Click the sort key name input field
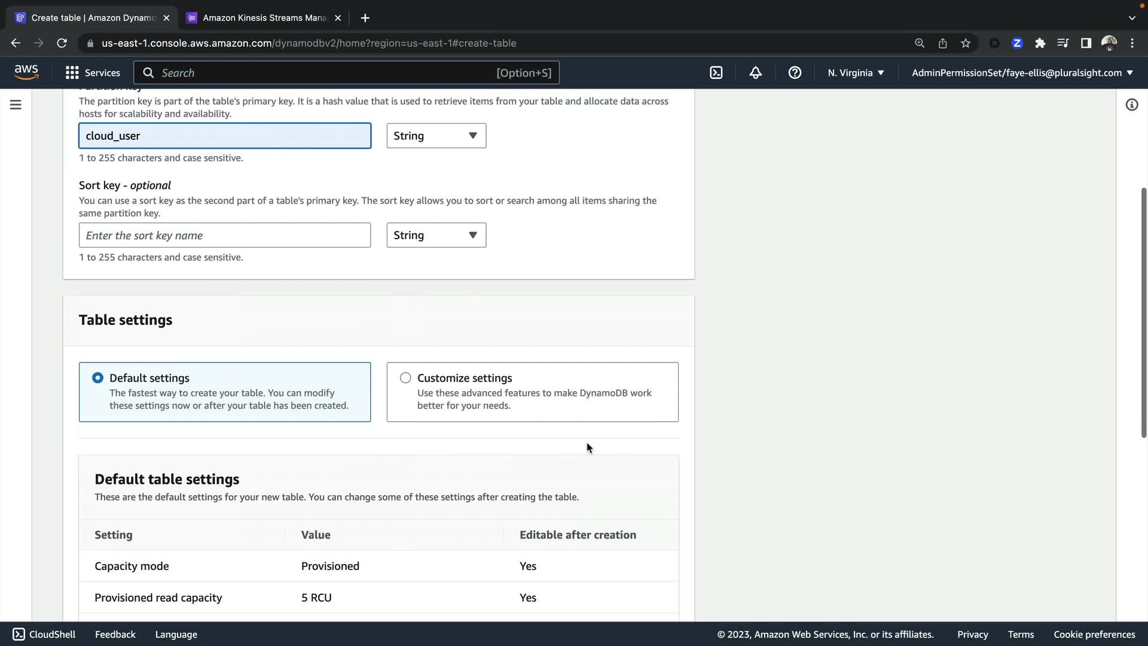This screenshot has width=1148, height=646. [224, 235]
